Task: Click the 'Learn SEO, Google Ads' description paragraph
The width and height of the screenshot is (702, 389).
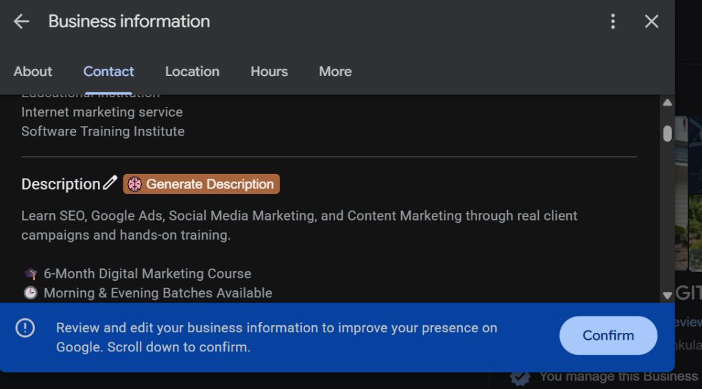Action: click(299, 225)
